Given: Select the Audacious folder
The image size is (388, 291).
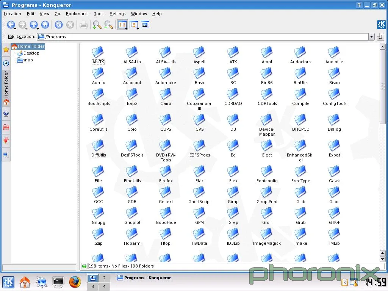Looking at the screenshot, I should point(300,55).
